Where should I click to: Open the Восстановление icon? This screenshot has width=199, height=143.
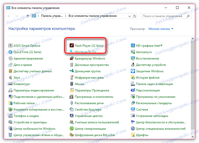133,58
